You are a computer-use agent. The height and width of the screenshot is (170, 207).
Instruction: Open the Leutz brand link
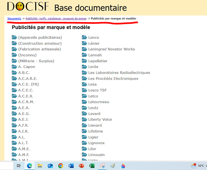pyautogui.click(x=93, y=108)
